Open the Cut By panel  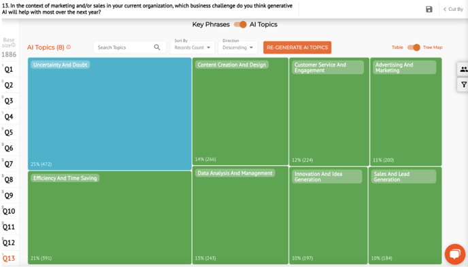point(453,10)
